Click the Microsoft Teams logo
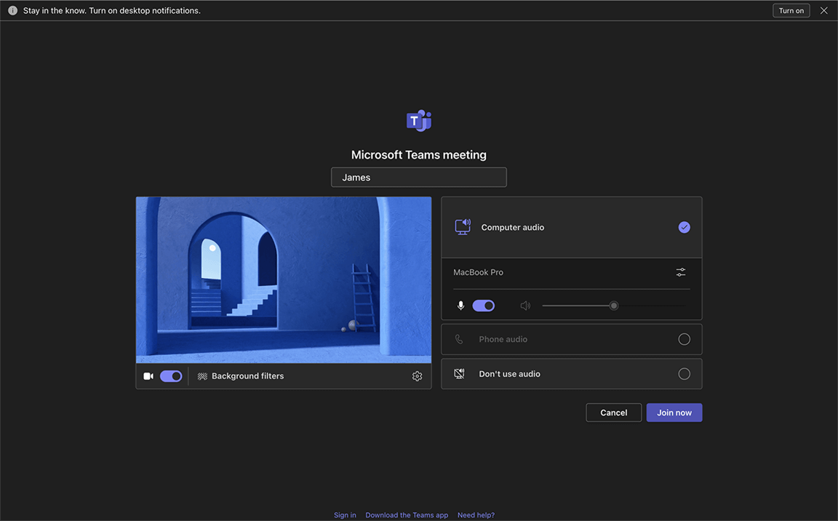838x521 pixels. [x=418, y=121]
